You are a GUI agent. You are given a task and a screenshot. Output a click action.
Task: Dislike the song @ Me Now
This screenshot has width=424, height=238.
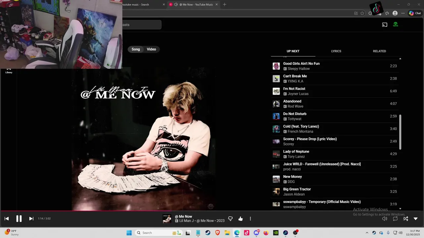231,218
